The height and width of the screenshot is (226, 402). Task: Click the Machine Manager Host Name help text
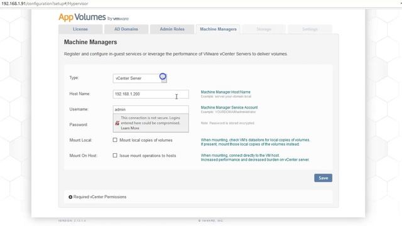[x=225, y=92]
